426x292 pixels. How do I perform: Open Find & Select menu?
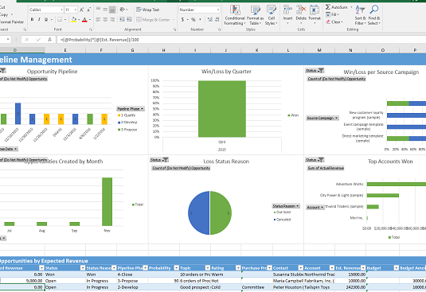(374, 16)
